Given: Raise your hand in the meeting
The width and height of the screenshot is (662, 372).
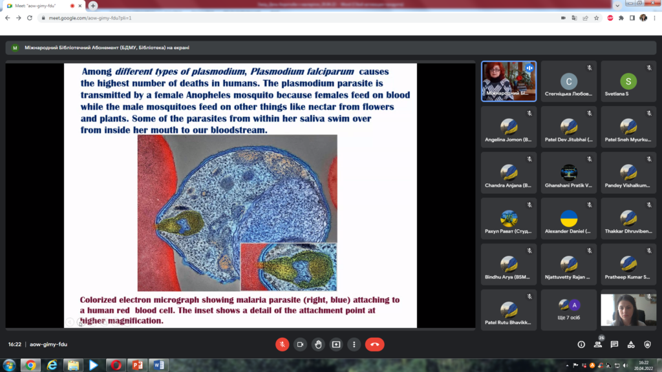Looking at the screenshot, I should pos(318,344).
